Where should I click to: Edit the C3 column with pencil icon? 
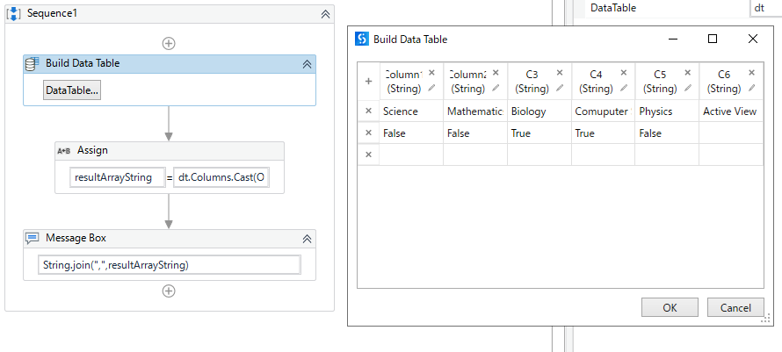pos(561,88)
